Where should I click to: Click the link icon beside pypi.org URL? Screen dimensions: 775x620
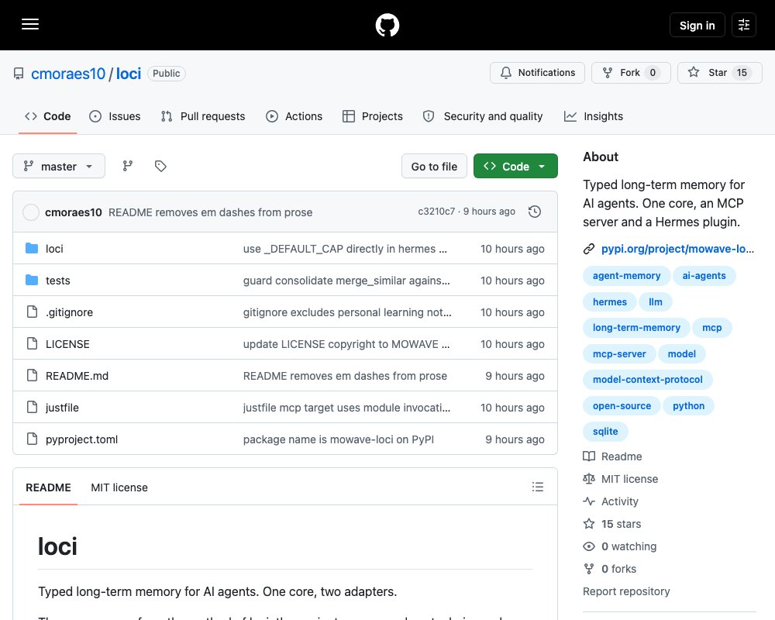click(589, 249)
